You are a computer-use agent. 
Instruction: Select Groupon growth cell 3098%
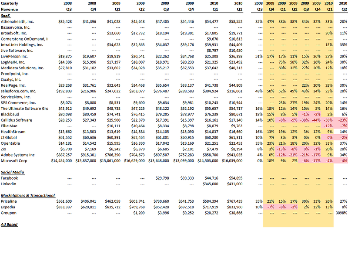tap(342, 213)
